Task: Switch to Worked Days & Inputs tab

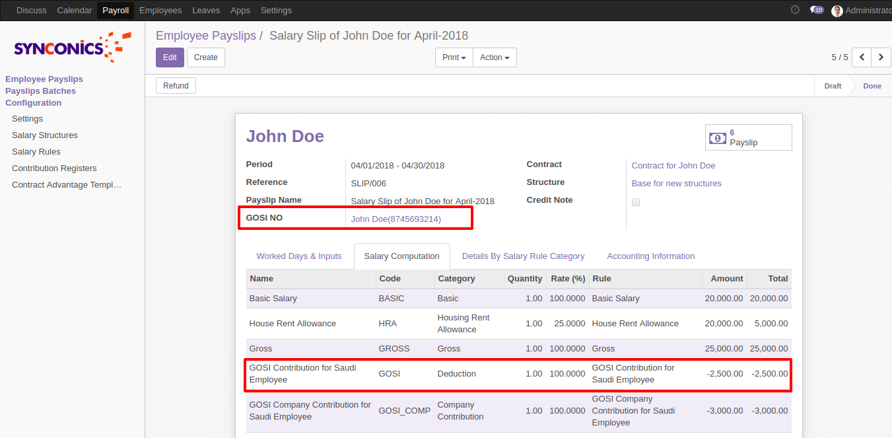Action: tap(299, 256)
